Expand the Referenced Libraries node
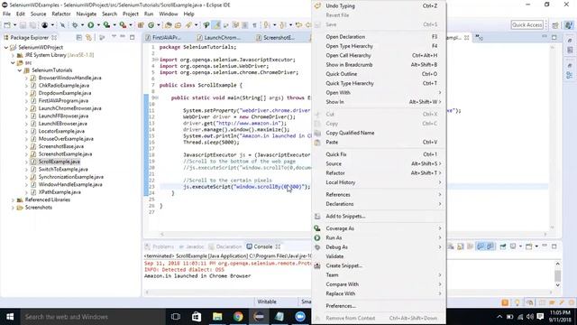The width and height of the screenshot is (577, 325). 13,200
